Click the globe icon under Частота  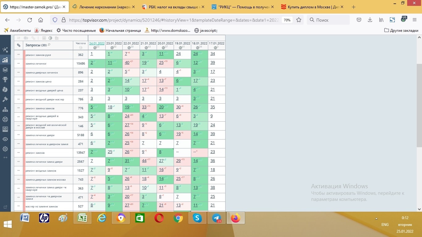pyautogui.click(x=81, y=48)
